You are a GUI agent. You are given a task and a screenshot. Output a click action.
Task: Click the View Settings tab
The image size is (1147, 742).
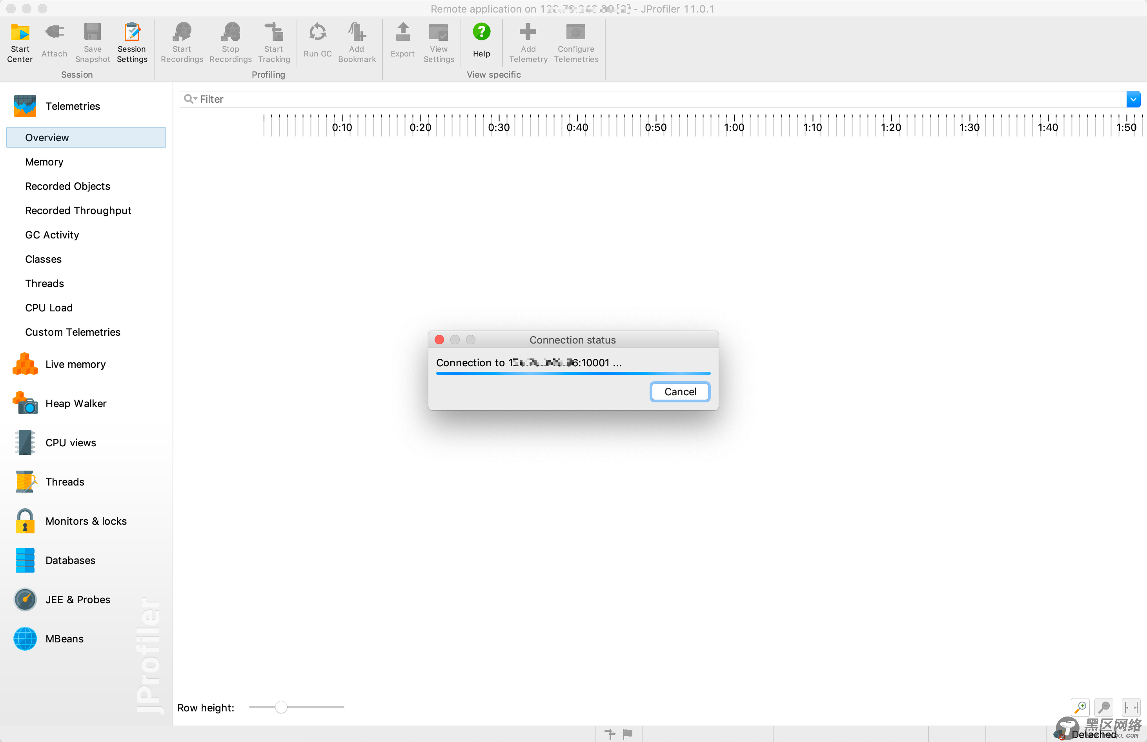point(438,42)
